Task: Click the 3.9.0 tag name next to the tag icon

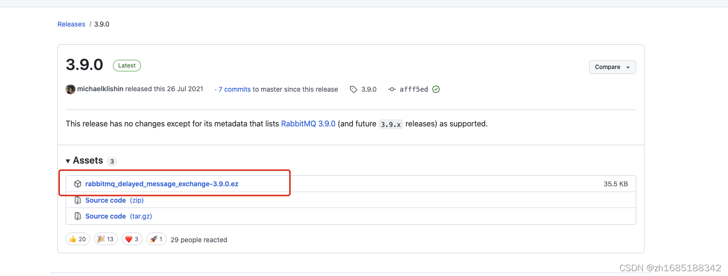Action: click(369, 89)
